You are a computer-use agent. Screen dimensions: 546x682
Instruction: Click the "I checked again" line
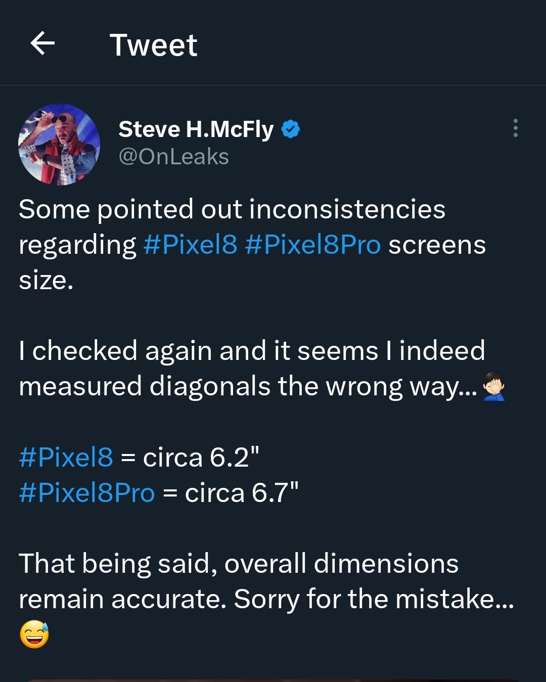(251, 351)
